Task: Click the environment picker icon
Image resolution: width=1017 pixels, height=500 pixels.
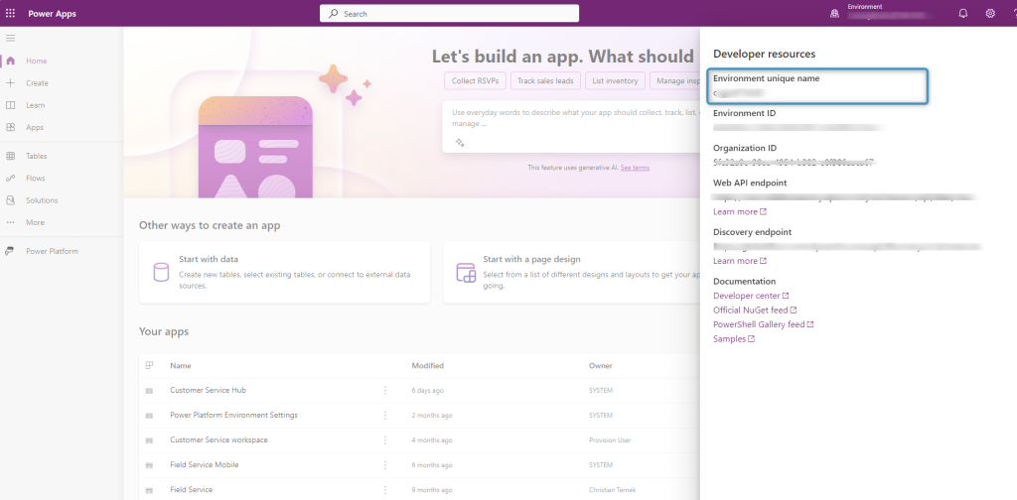Action: [x=834, y=14]
